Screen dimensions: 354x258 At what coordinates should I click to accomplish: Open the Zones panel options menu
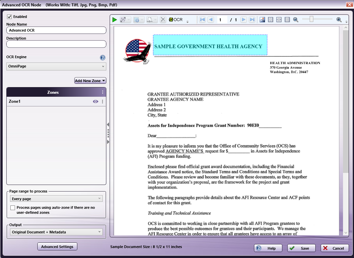click(x=103, y=92)
